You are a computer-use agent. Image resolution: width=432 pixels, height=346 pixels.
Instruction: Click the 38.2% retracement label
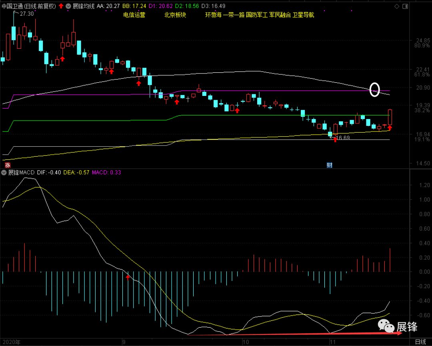click(422, 110)
